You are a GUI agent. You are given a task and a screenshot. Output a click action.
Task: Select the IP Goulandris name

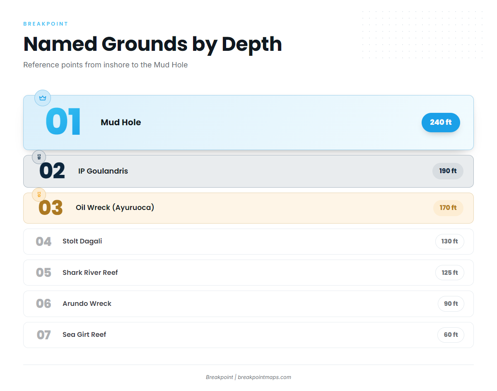coord(103,171)
